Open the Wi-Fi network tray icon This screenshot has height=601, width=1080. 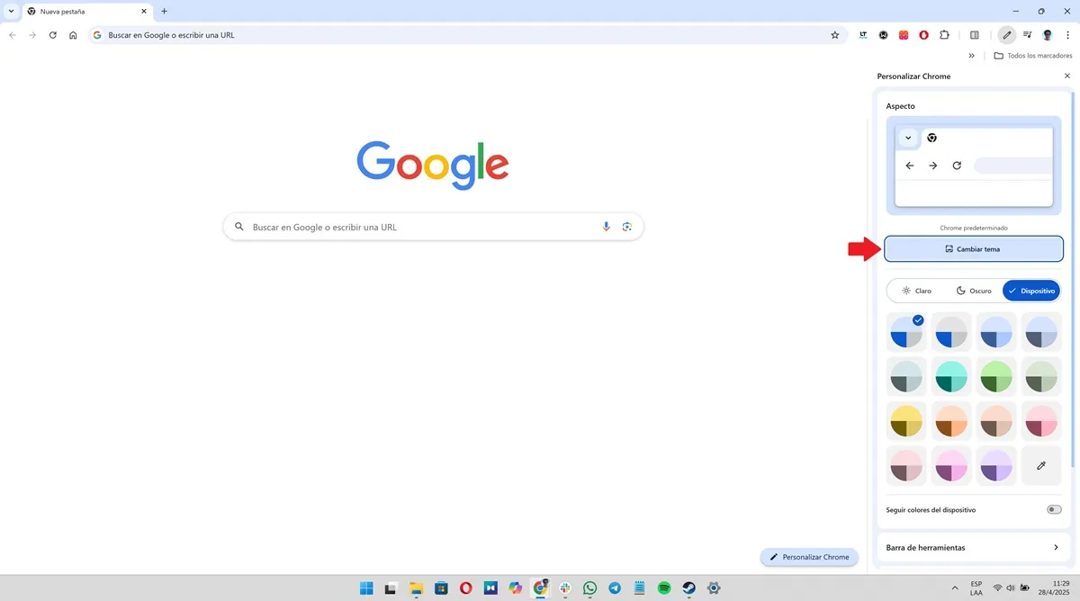(997, 588)
